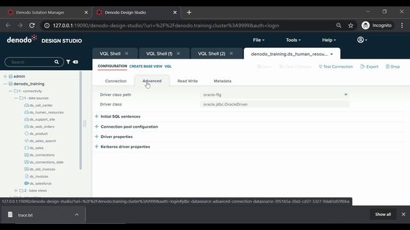Click the browser zoom magnifier icon
The height and width of the screenshot is (230, 410).
pyautogui.click(x=339, y=26)
